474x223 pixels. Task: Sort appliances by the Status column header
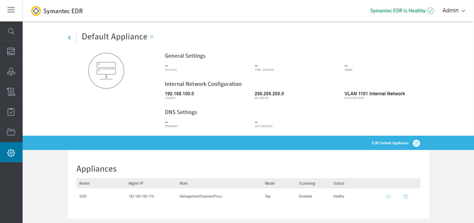339,184
